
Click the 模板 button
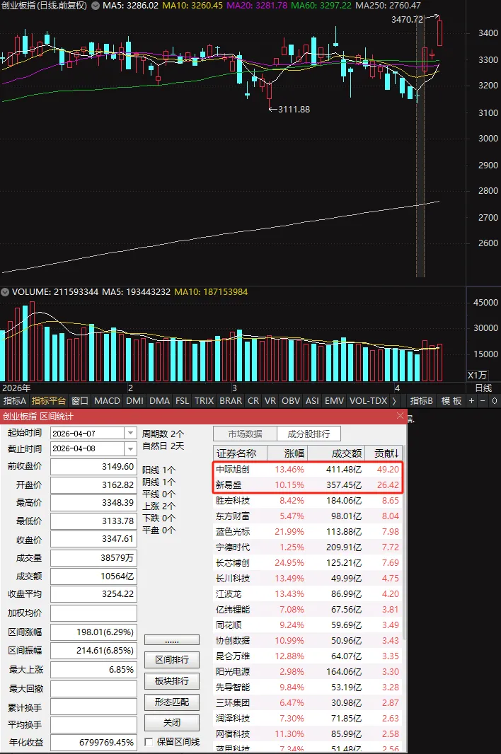tap(451, 400)
